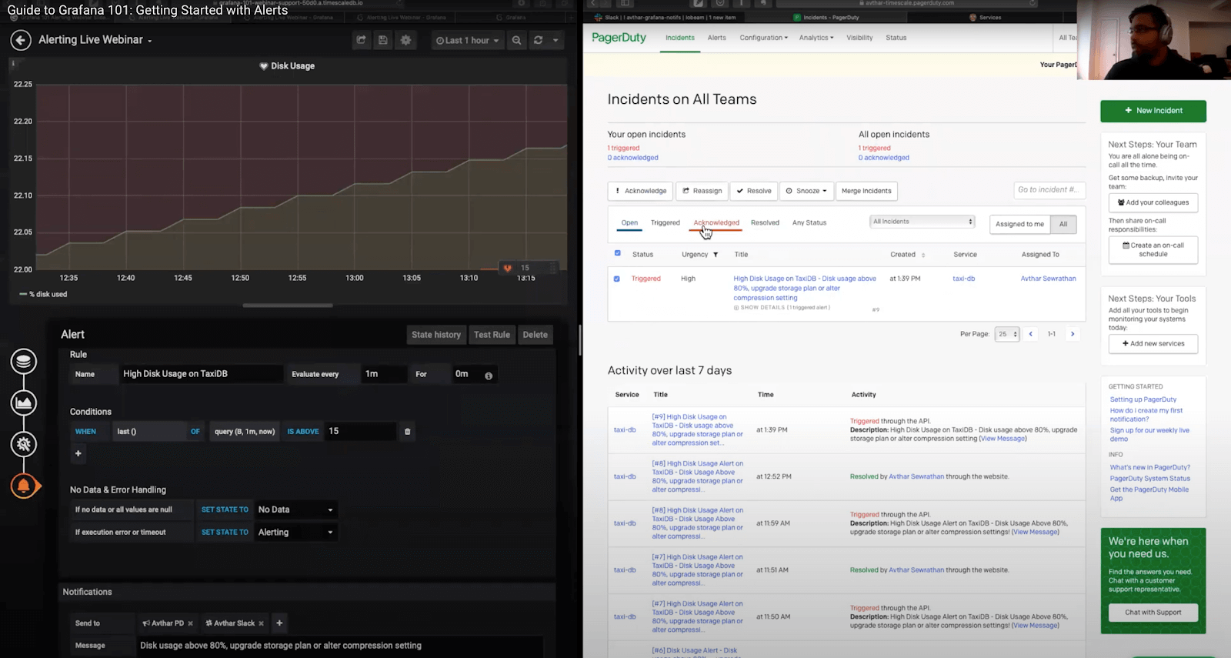Viewport: 1231px width, 658px height.
Task: Switch to the Acknowledged incidents tab
Action: pyautogui.click(x=716, y=222)
